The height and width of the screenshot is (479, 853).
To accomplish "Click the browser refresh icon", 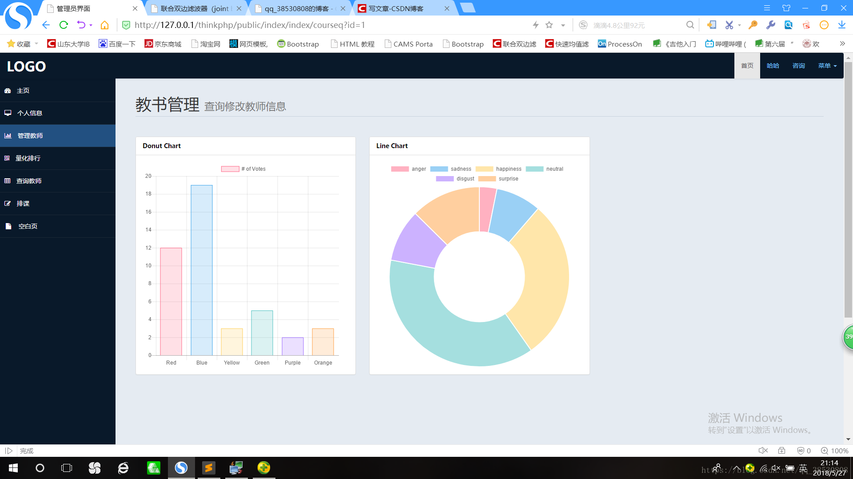I will (x=64, y=25).
